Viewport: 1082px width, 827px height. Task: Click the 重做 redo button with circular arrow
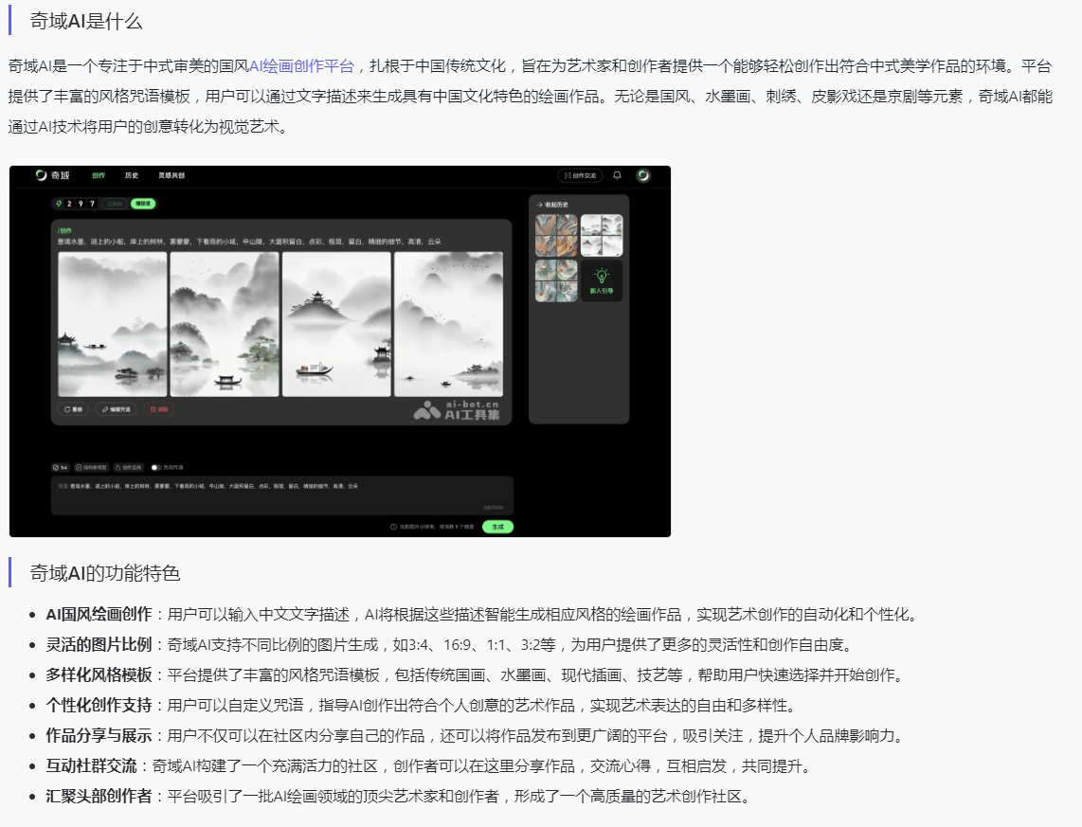pyautogui.click(x=73, y=409)
